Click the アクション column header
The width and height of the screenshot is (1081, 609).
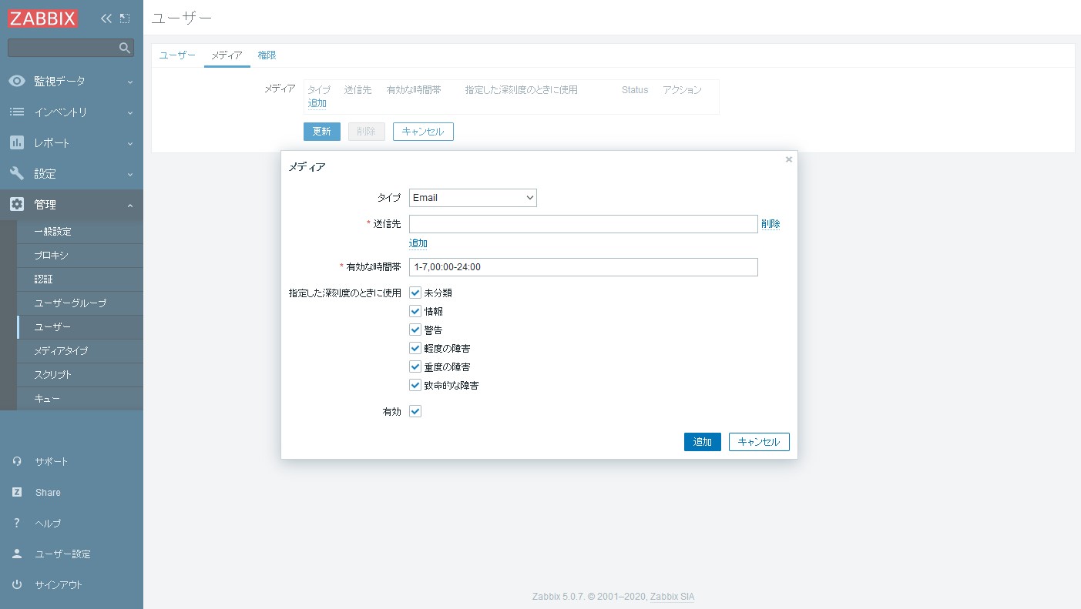pos(682,90)
